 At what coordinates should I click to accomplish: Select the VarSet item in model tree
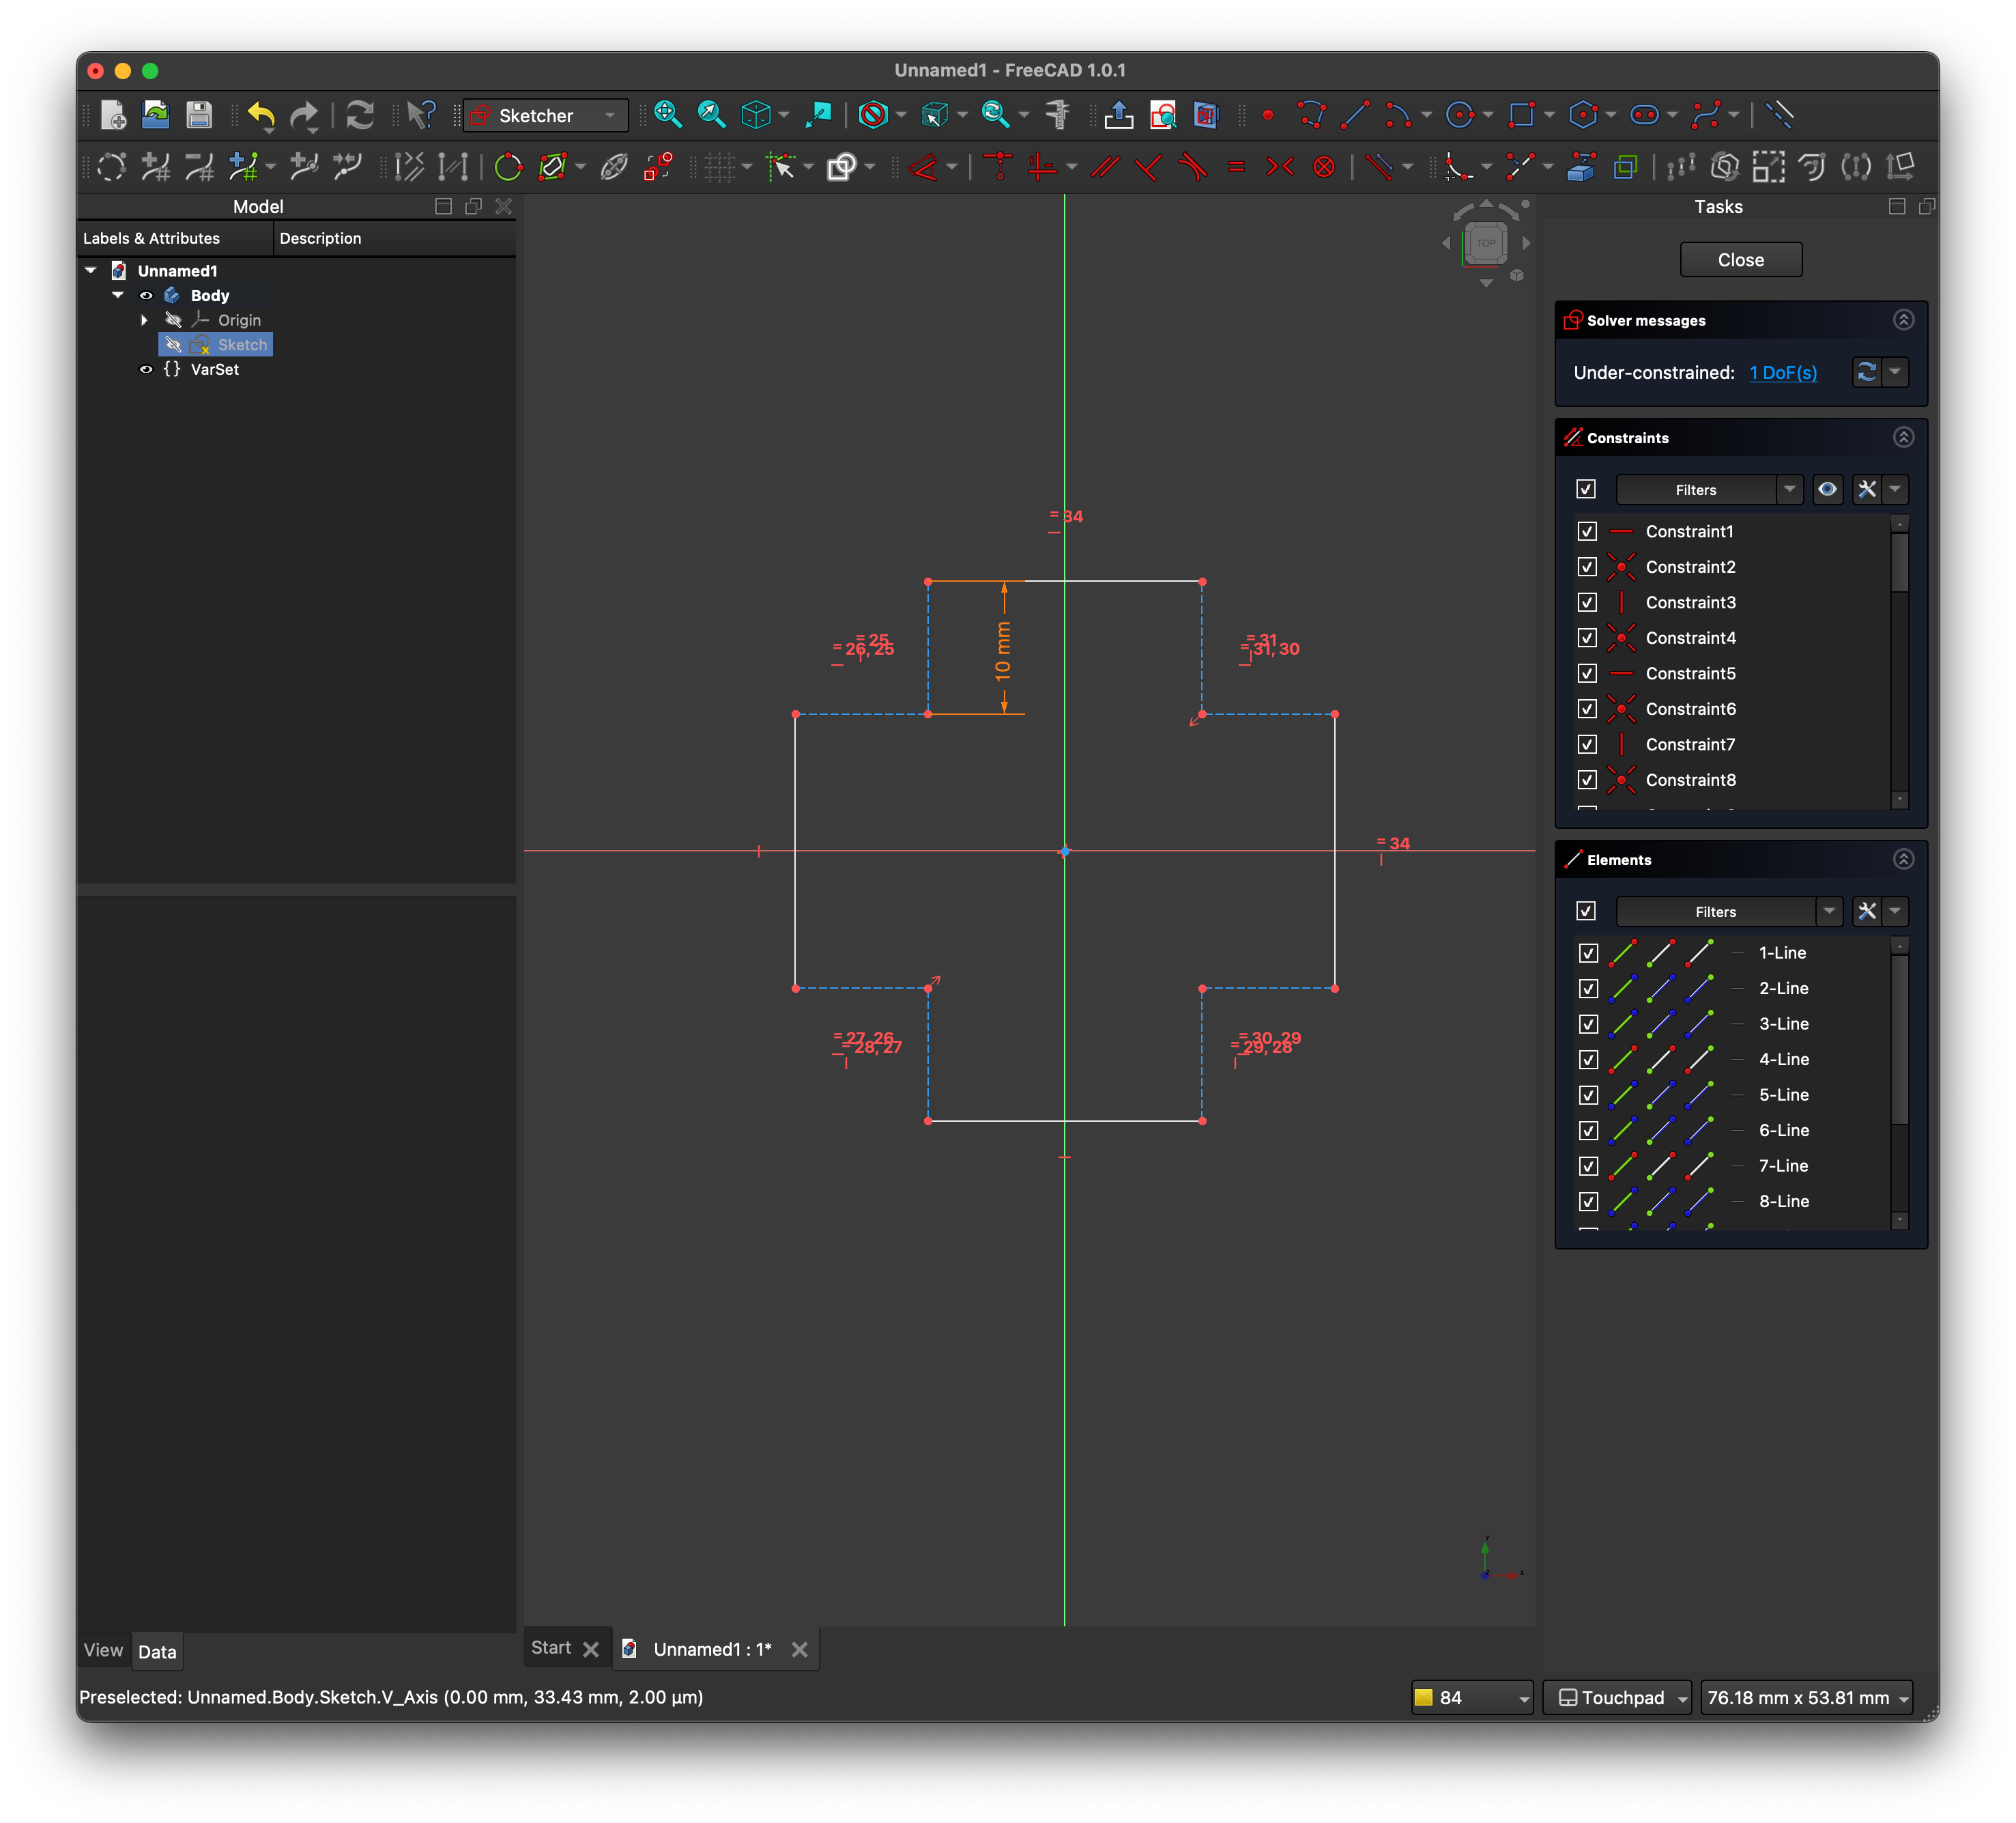click(214, 369)
